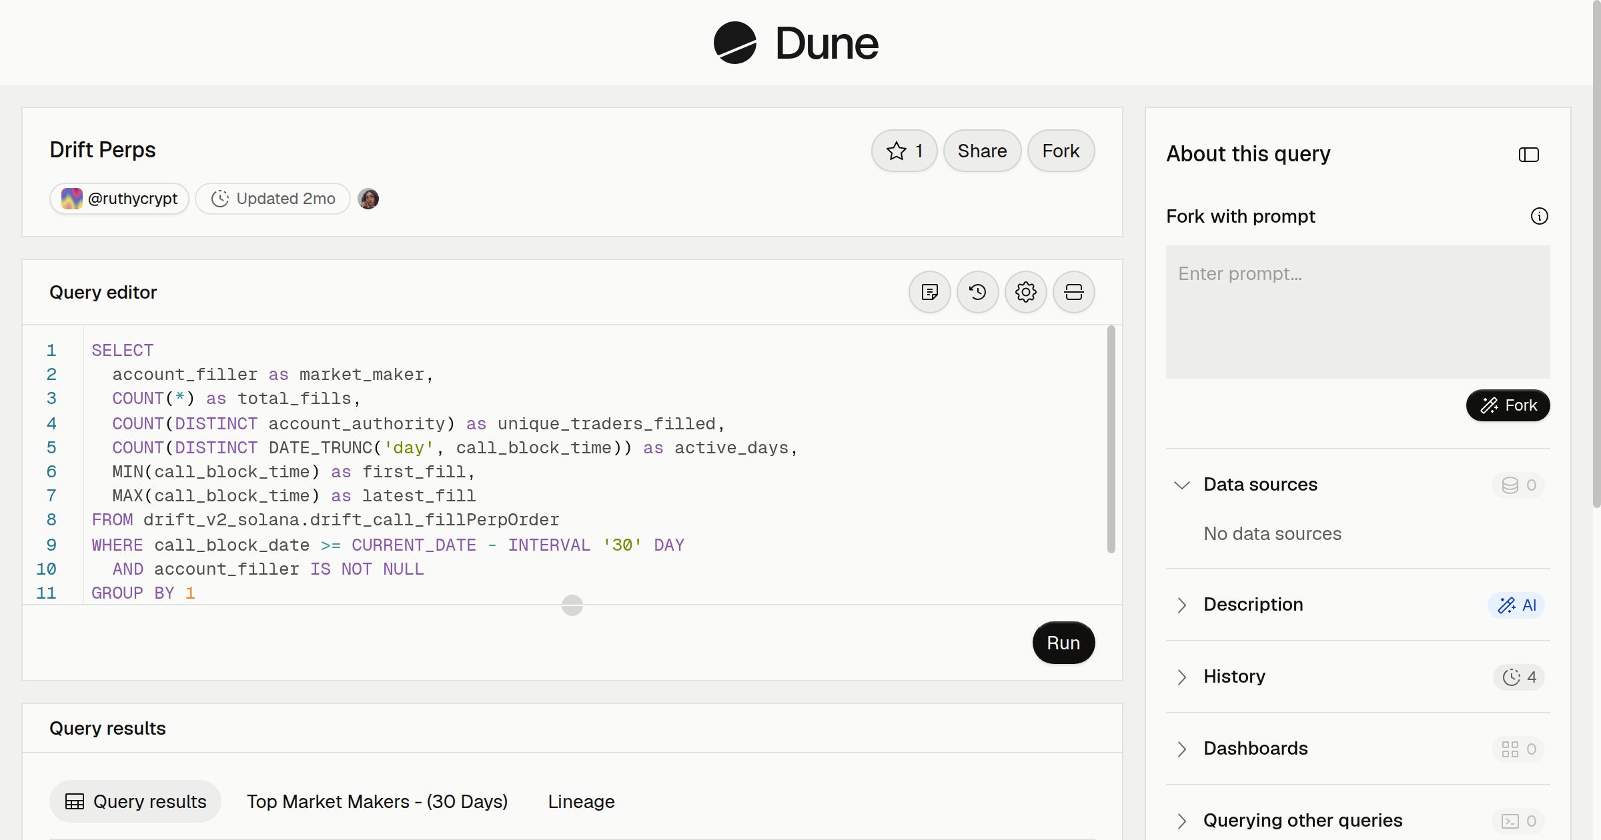Expand the Querying other queries section
The image size is (1601, 840).
1181,821
